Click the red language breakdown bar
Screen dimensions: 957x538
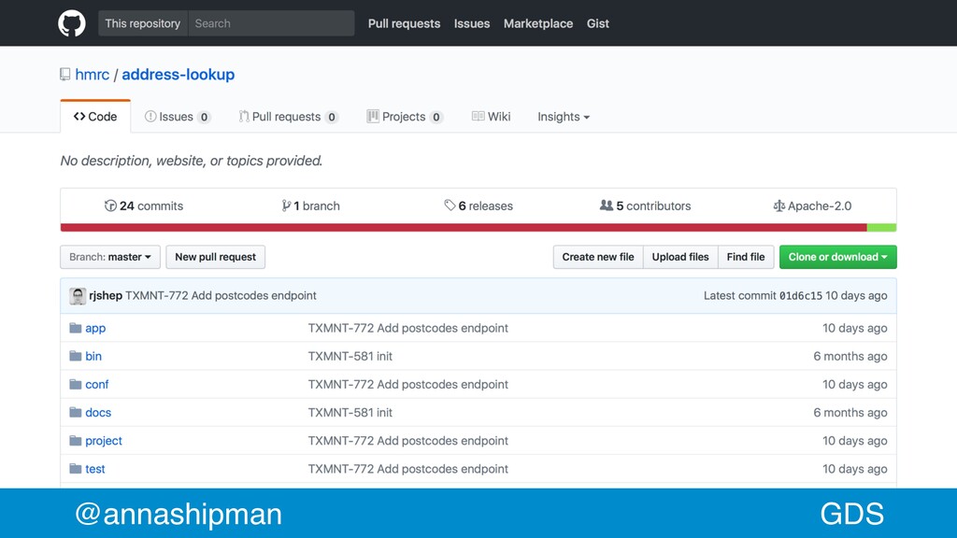point(464,228)
